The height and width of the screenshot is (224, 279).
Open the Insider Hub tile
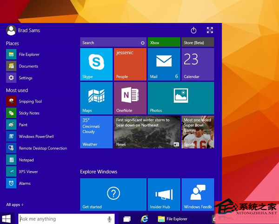(164, 194)
